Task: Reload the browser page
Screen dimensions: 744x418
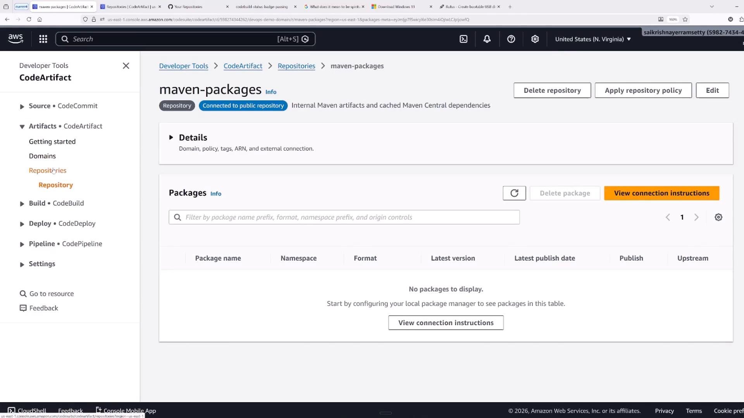Action: (29, 19)
